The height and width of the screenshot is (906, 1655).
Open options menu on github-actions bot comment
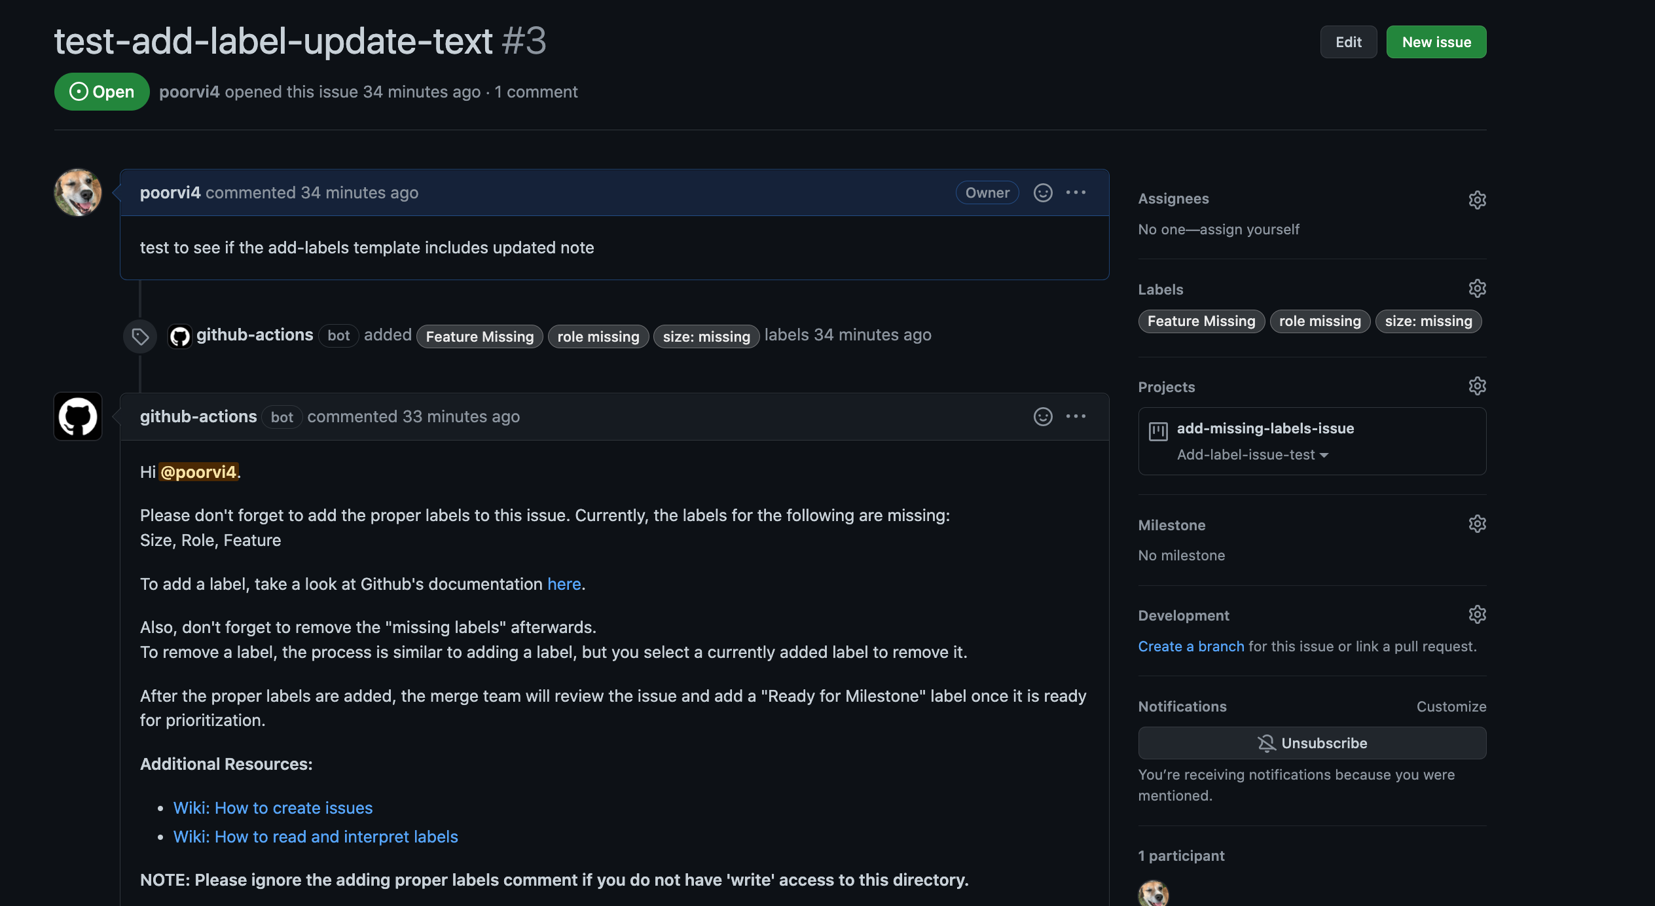pyautogui.click(x=1076, y=416)
